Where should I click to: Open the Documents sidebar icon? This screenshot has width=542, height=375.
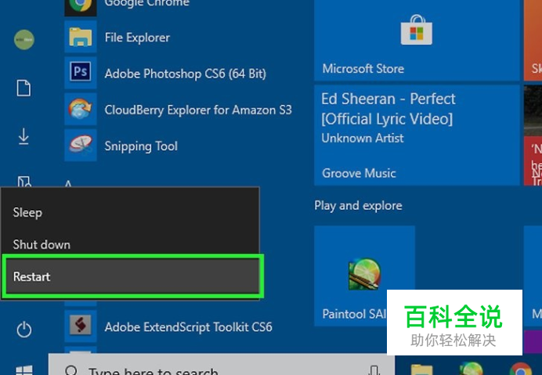tap(23, 88)
